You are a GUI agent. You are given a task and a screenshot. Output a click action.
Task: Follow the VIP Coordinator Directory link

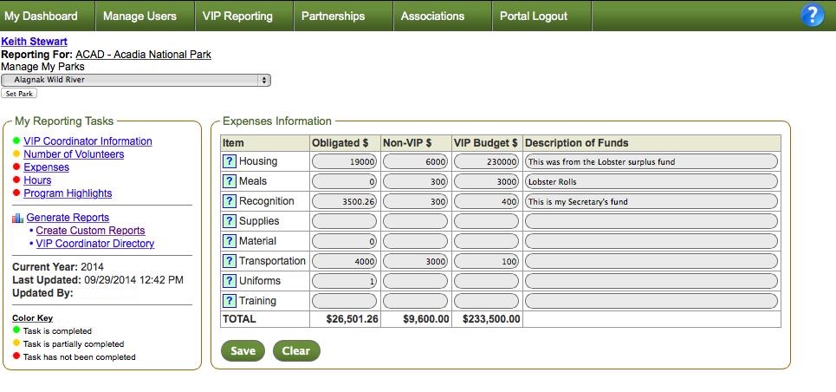click(95, 244)
